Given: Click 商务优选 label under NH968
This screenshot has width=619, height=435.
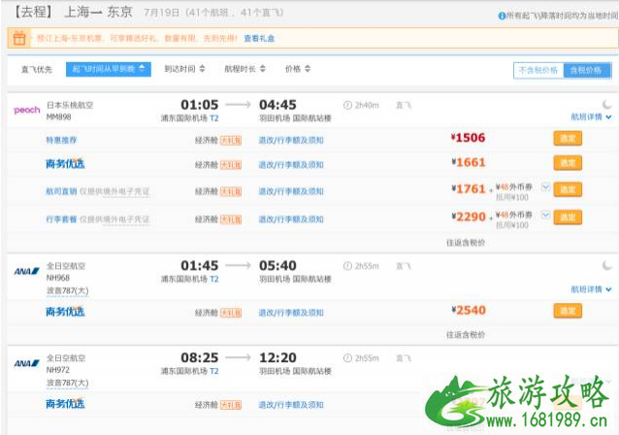Looking at the screenshot, I should [x=65, y=312].
